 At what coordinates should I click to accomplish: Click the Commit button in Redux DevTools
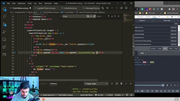coord(176,24)
